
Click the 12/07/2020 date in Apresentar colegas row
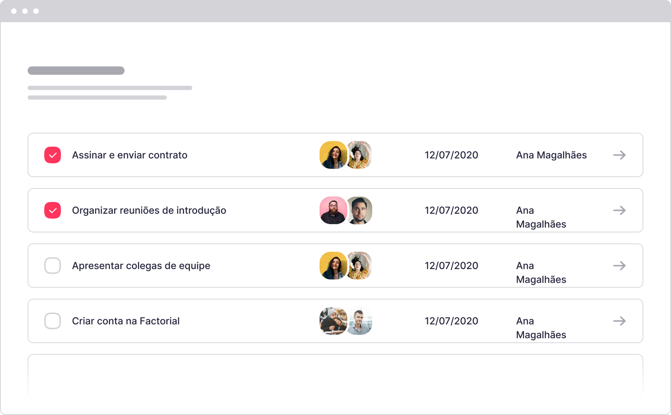point(451,266)
